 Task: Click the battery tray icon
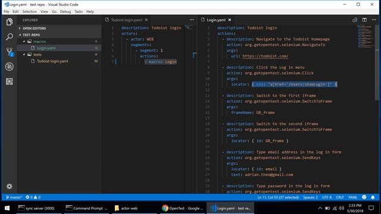(x=327, y=208)
